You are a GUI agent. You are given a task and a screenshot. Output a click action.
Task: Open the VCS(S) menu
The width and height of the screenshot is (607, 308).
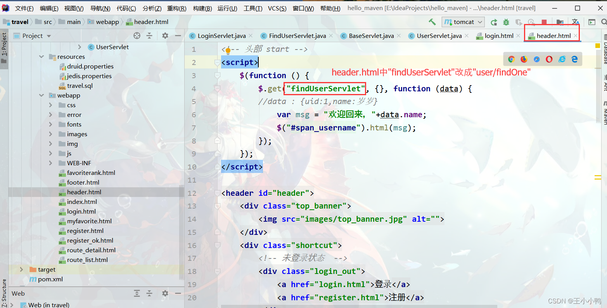[x=277, y=8]
